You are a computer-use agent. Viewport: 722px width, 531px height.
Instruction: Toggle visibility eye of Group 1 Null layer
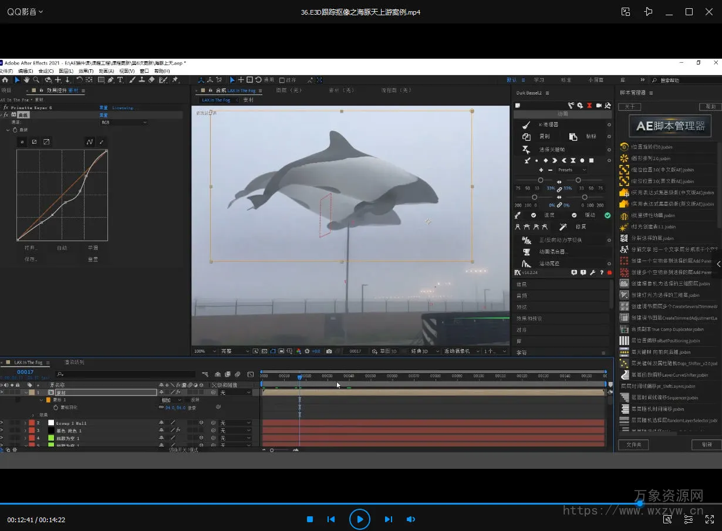(2, 422)
